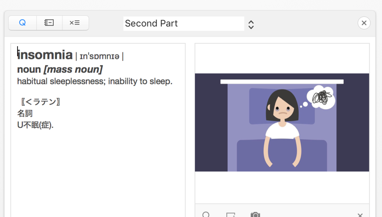Remove the image with the small X
The image size is (382, 217).
click(x=360, y=215)
